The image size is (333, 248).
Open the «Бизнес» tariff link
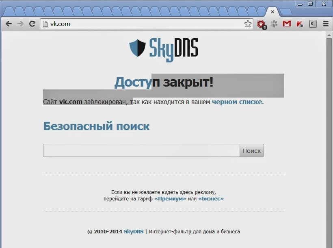211,199
